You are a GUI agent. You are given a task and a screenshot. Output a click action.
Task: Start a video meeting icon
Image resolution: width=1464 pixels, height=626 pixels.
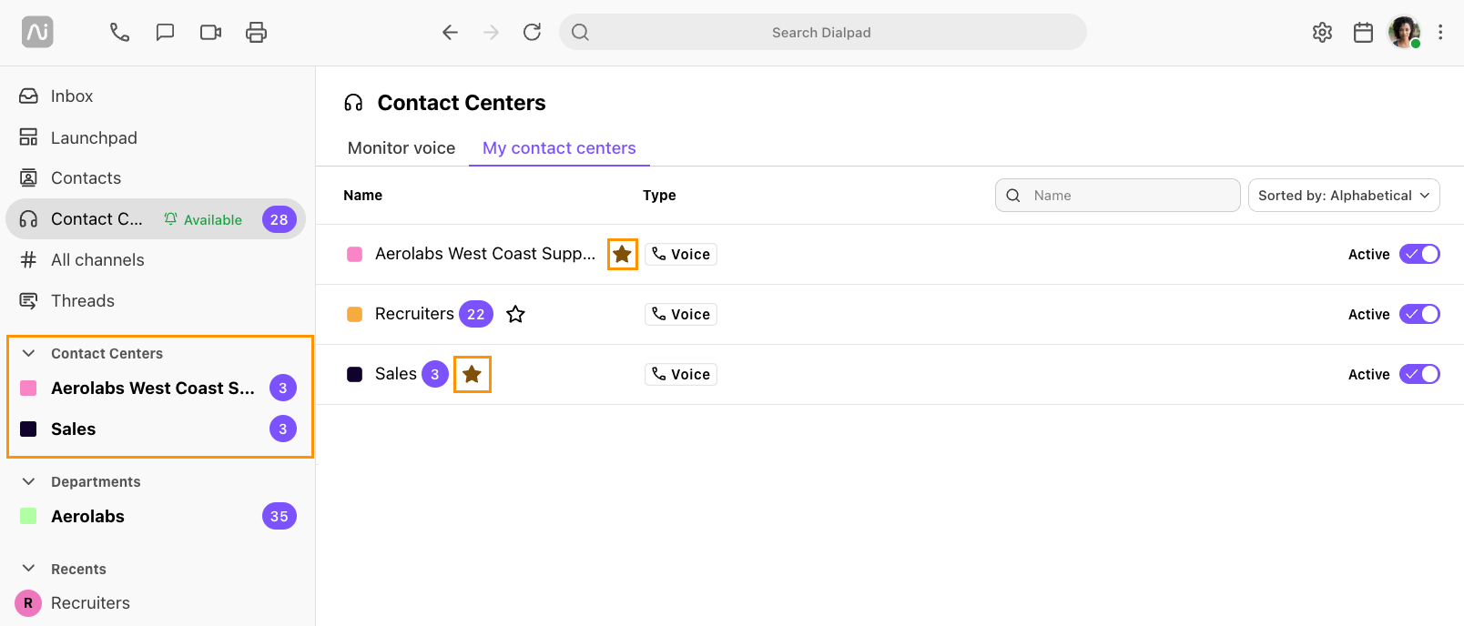coord(210,33)
